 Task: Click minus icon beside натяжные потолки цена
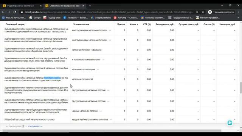tap(98, 70)
